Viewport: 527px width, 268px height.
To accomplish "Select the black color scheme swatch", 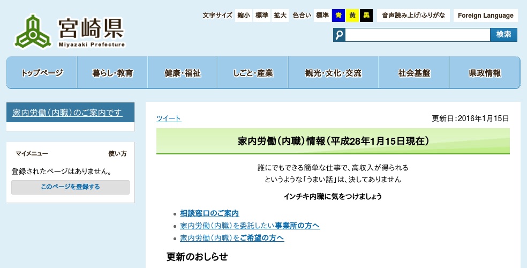I will tap(366, 16).
